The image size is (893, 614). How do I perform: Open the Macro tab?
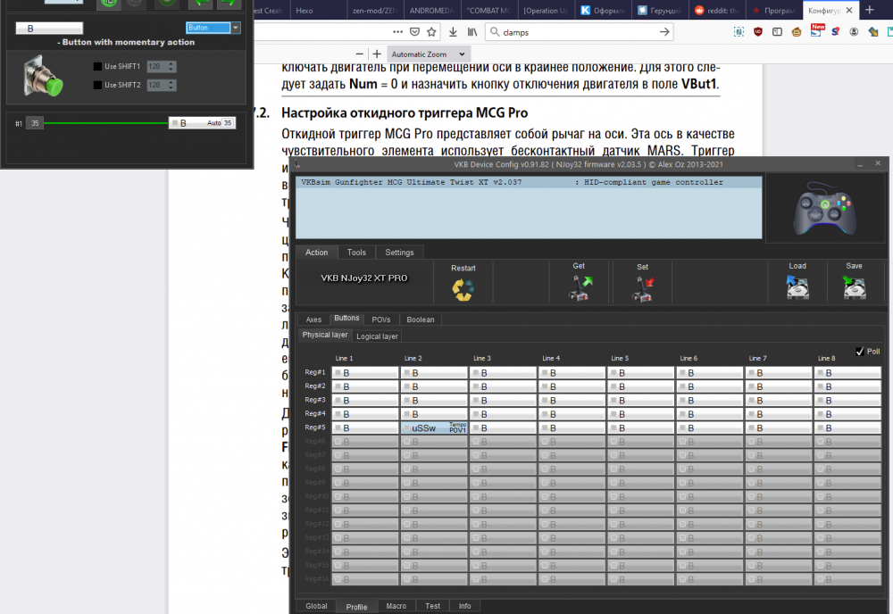(396, 606)
